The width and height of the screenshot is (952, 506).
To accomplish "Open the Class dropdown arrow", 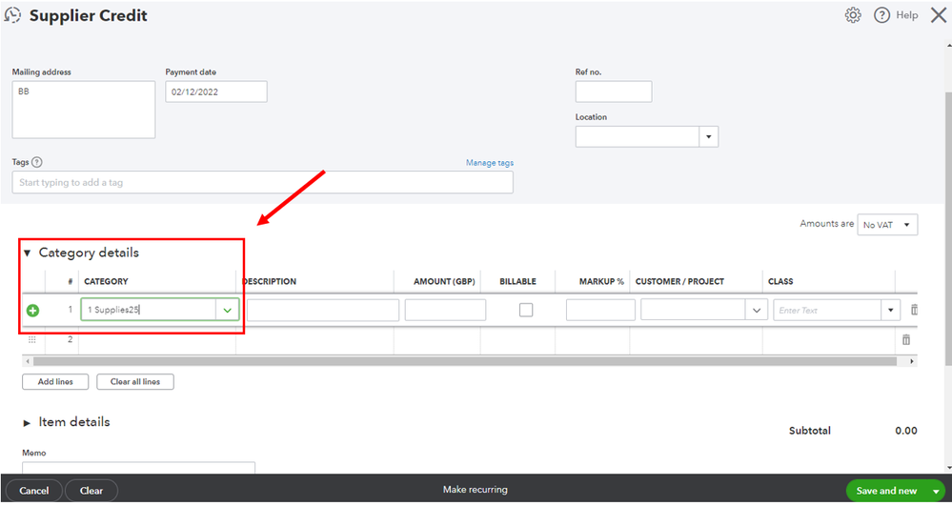I will click(890, 310).
